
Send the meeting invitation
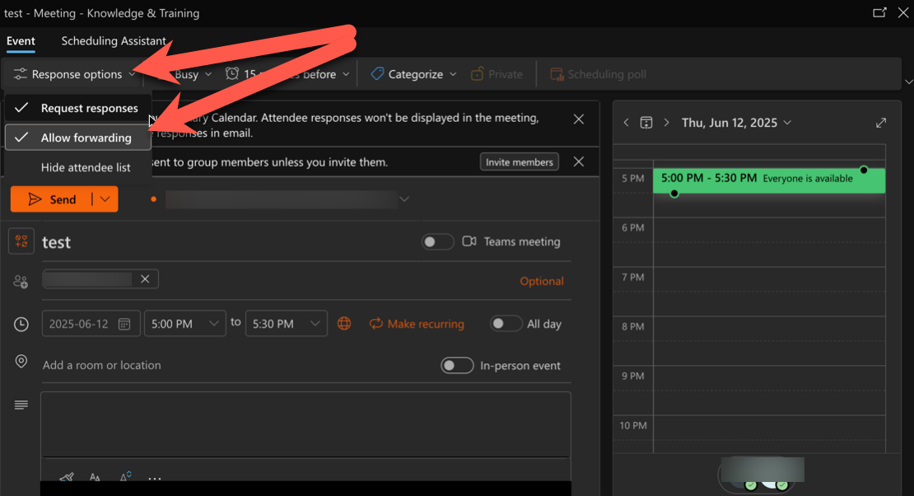tap(51, 199)
